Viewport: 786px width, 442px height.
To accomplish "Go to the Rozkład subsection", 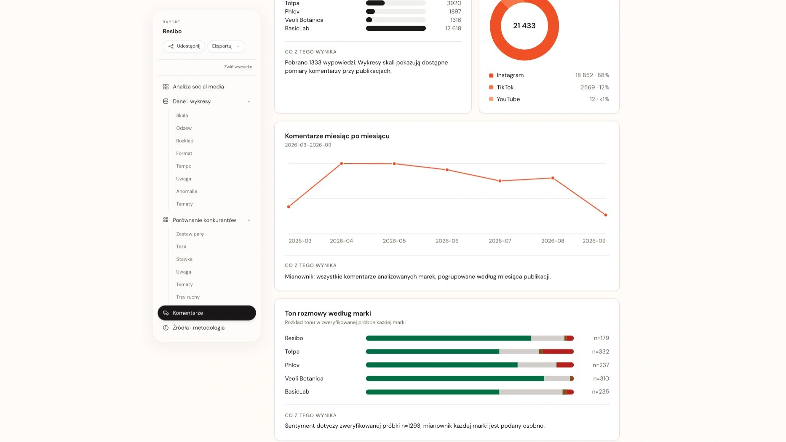I will point(184,141).
